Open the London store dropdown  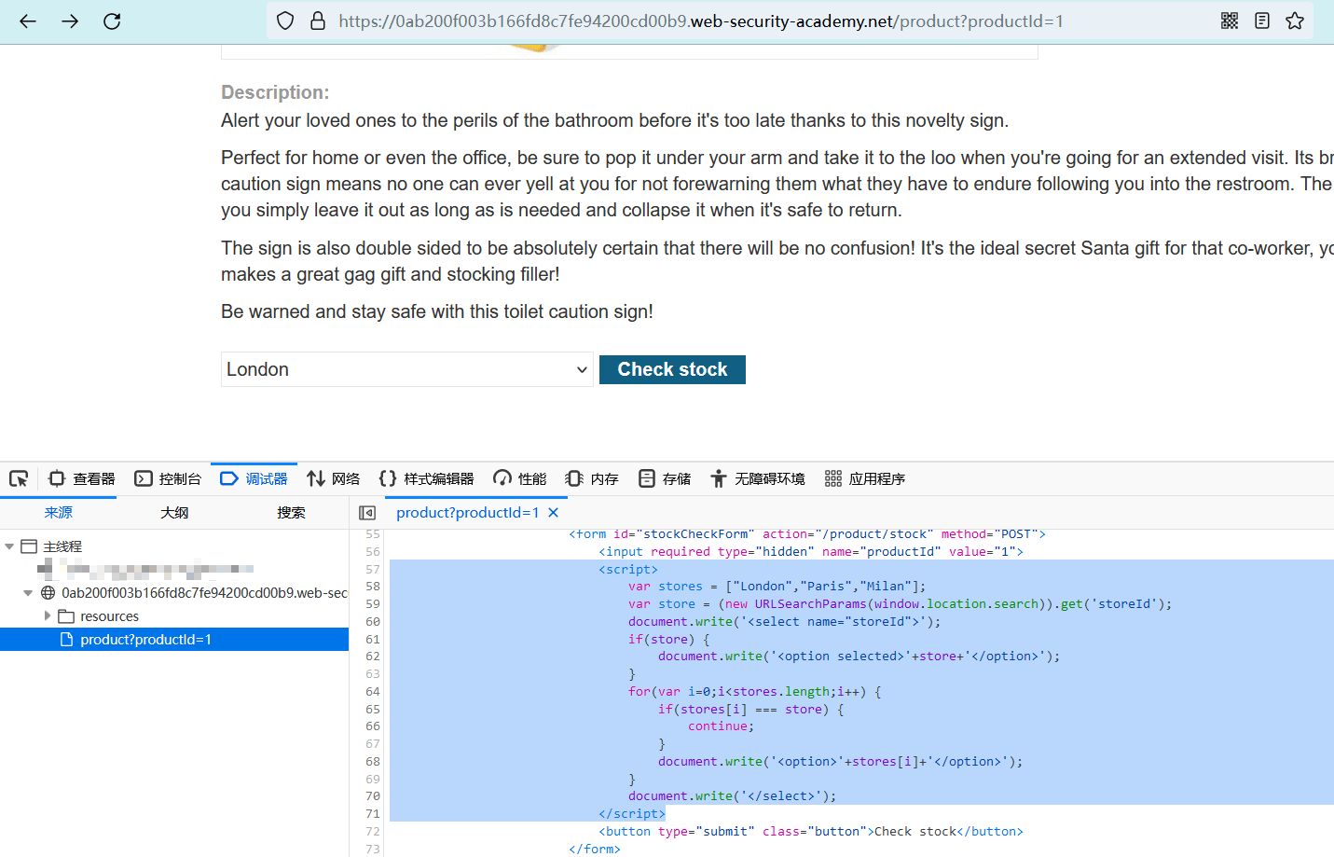click(407, 369)
